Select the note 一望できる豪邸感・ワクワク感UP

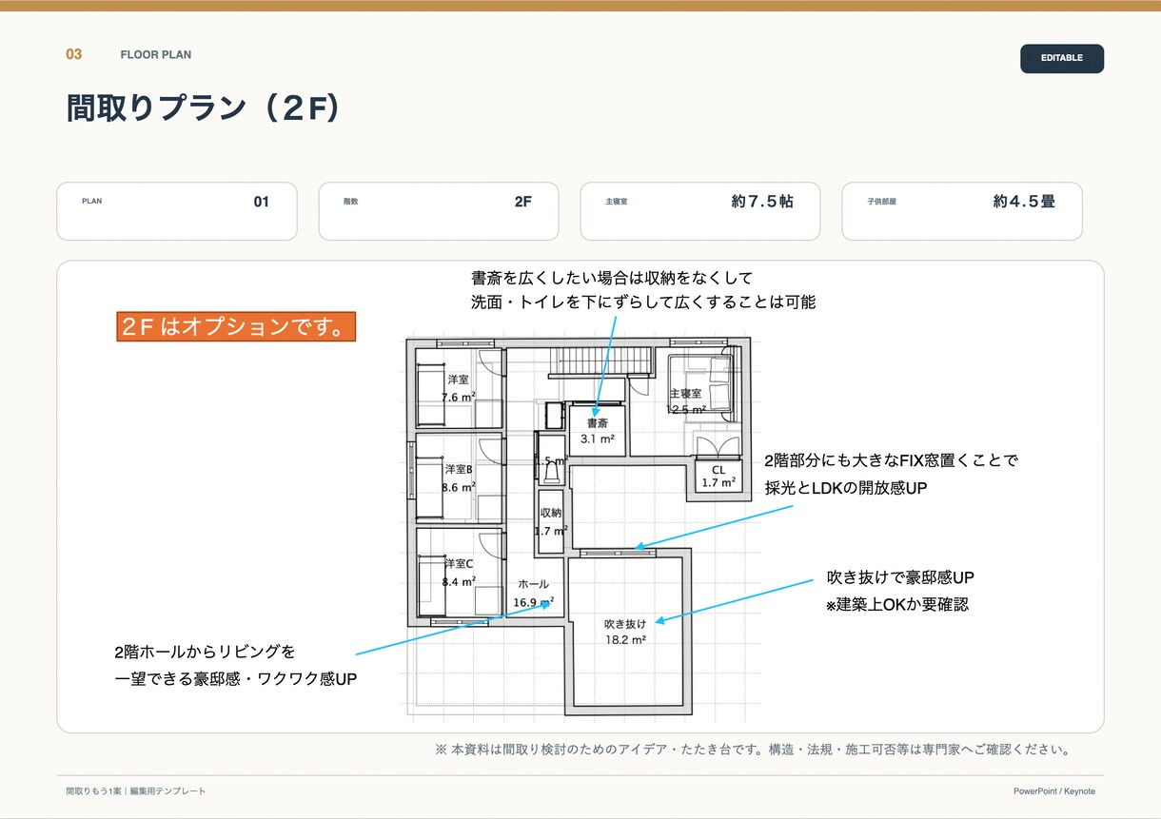click(235, 679)
